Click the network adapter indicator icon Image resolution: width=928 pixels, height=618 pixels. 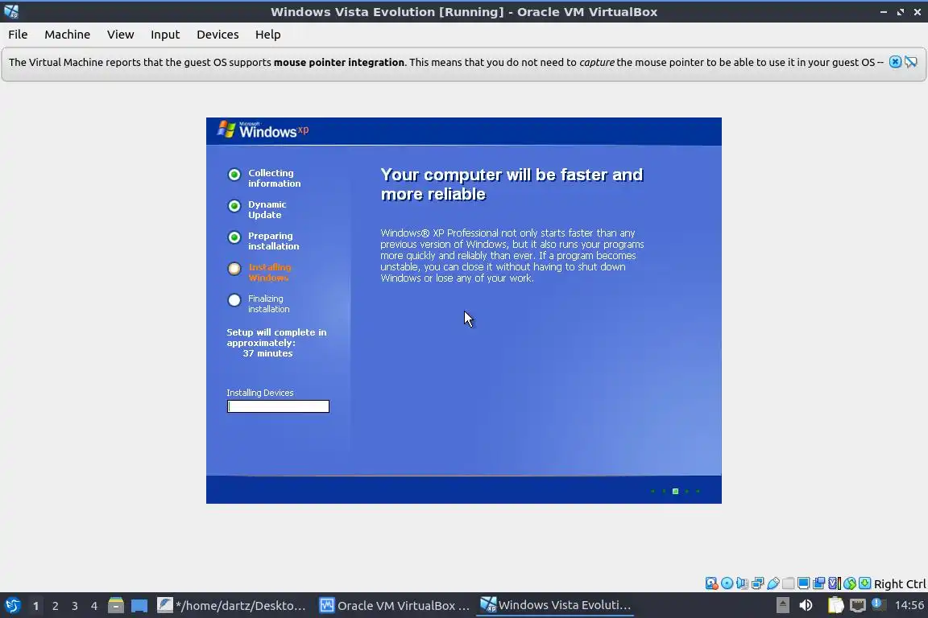click(757, 583)
